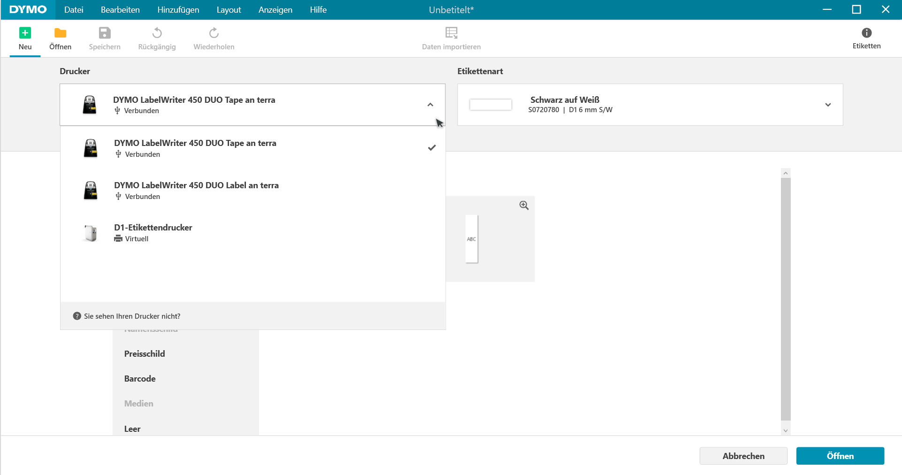Redo using the Wiederholen icon

[x=214, y=38]
